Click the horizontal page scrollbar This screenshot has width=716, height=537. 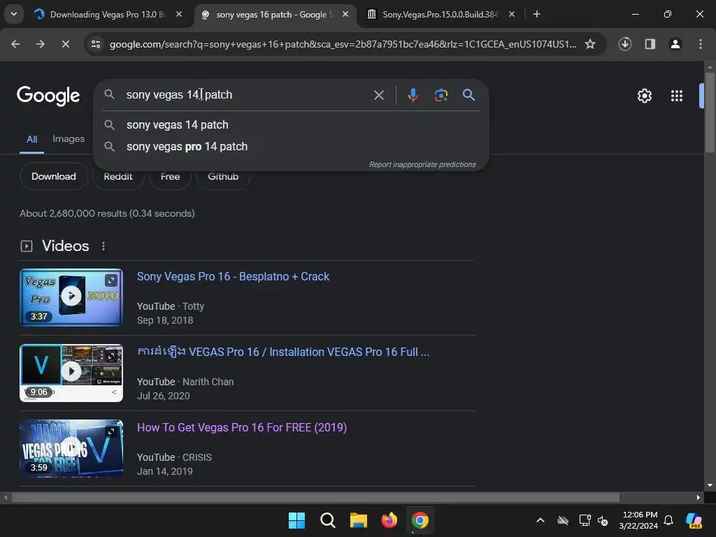coord(315,497)
